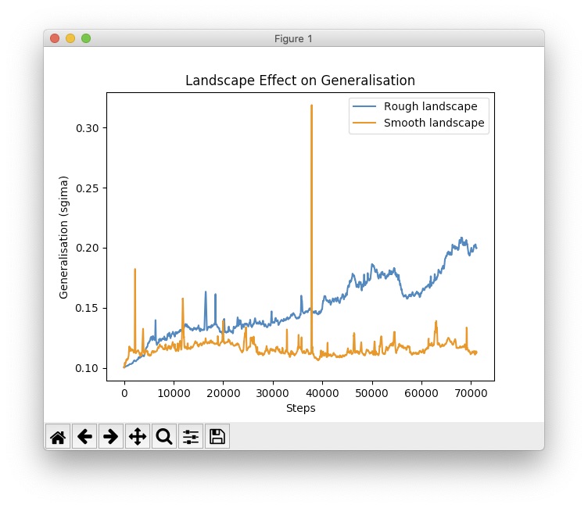Click blue line sample in legend
This screenshot has height=508, width=588.
coord(364,106)
